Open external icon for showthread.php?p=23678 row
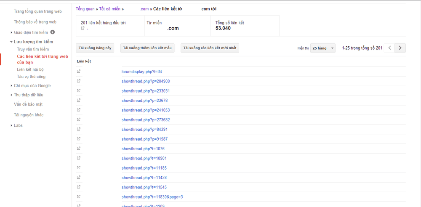421x207 pixels. point(79,101)
